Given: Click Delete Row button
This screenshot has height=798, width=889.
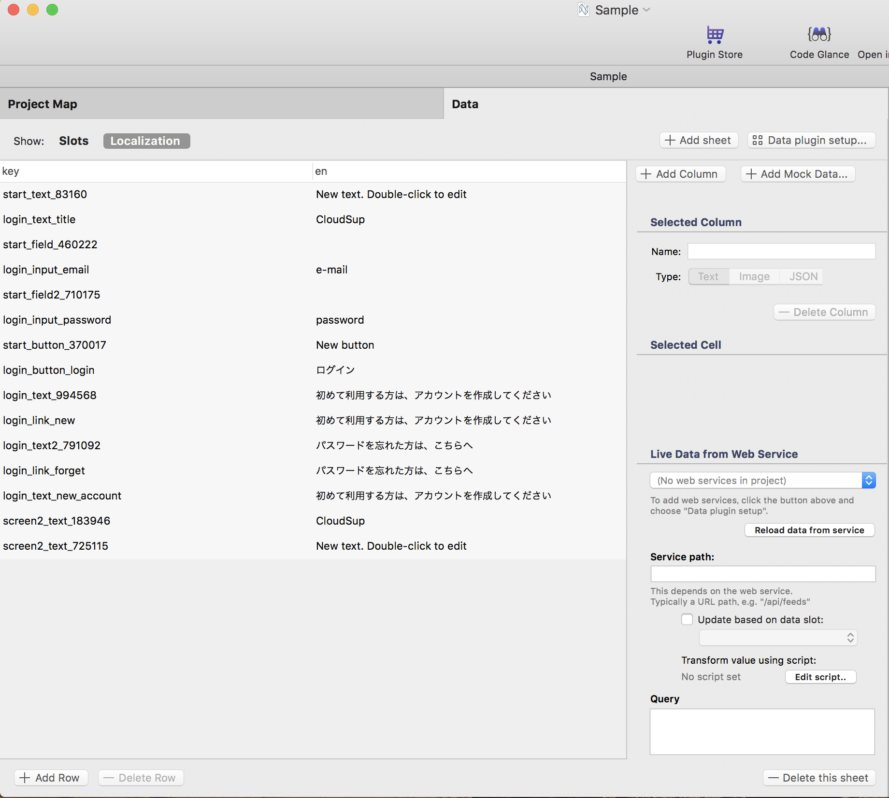Looking at the screenshot, I should click(x=141, y=778).
